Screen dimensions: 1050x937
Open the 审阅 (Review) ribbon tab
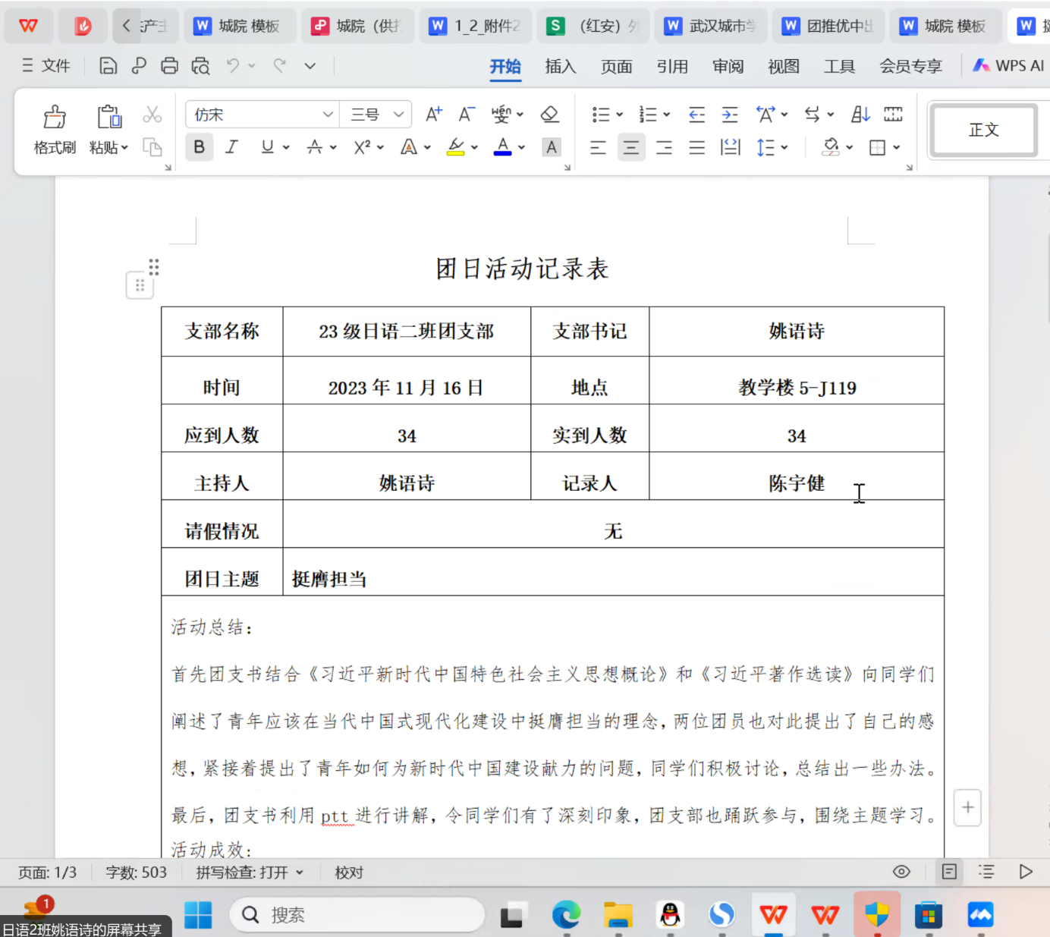[728, 67]
